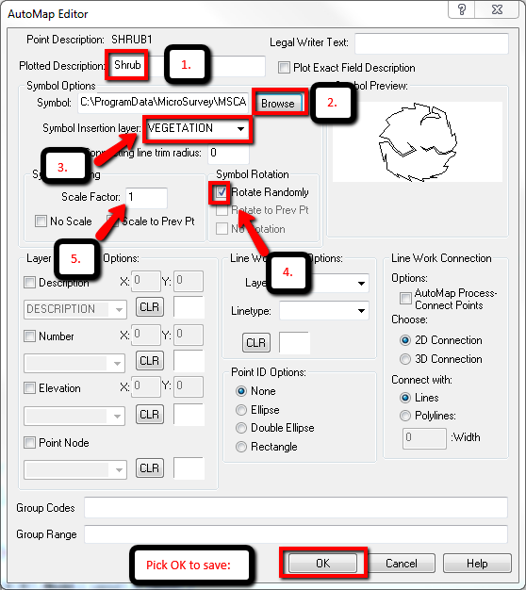Enable Plot Exact Field Description checkbox
526x590 pixels.
pyautogui.click(x=284, y=68)
